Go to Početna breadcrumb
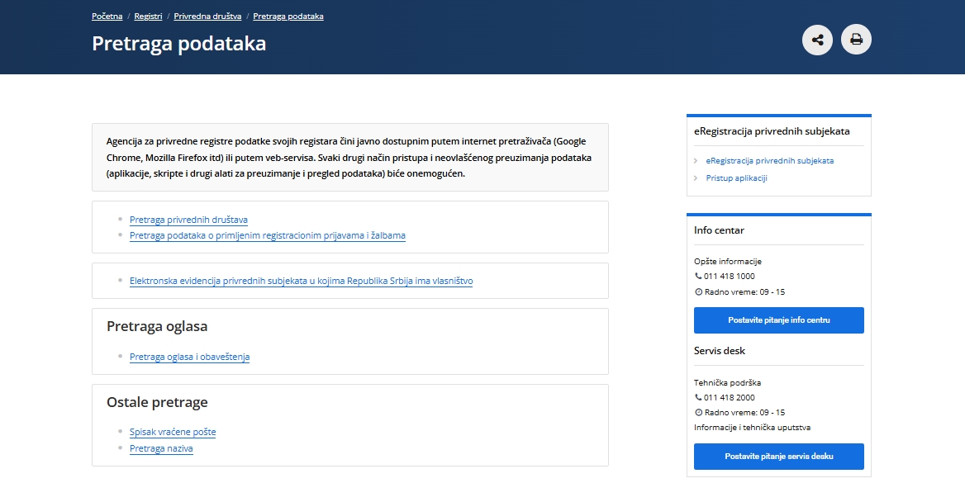965x483 pixels. tap(108, 17)
